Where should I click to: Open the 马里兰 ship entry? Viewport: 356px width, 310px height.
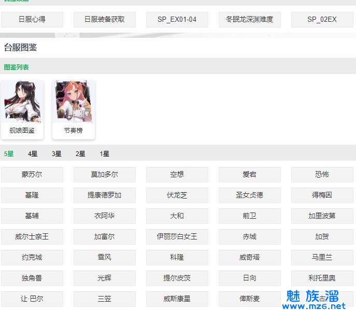point(322,258)
